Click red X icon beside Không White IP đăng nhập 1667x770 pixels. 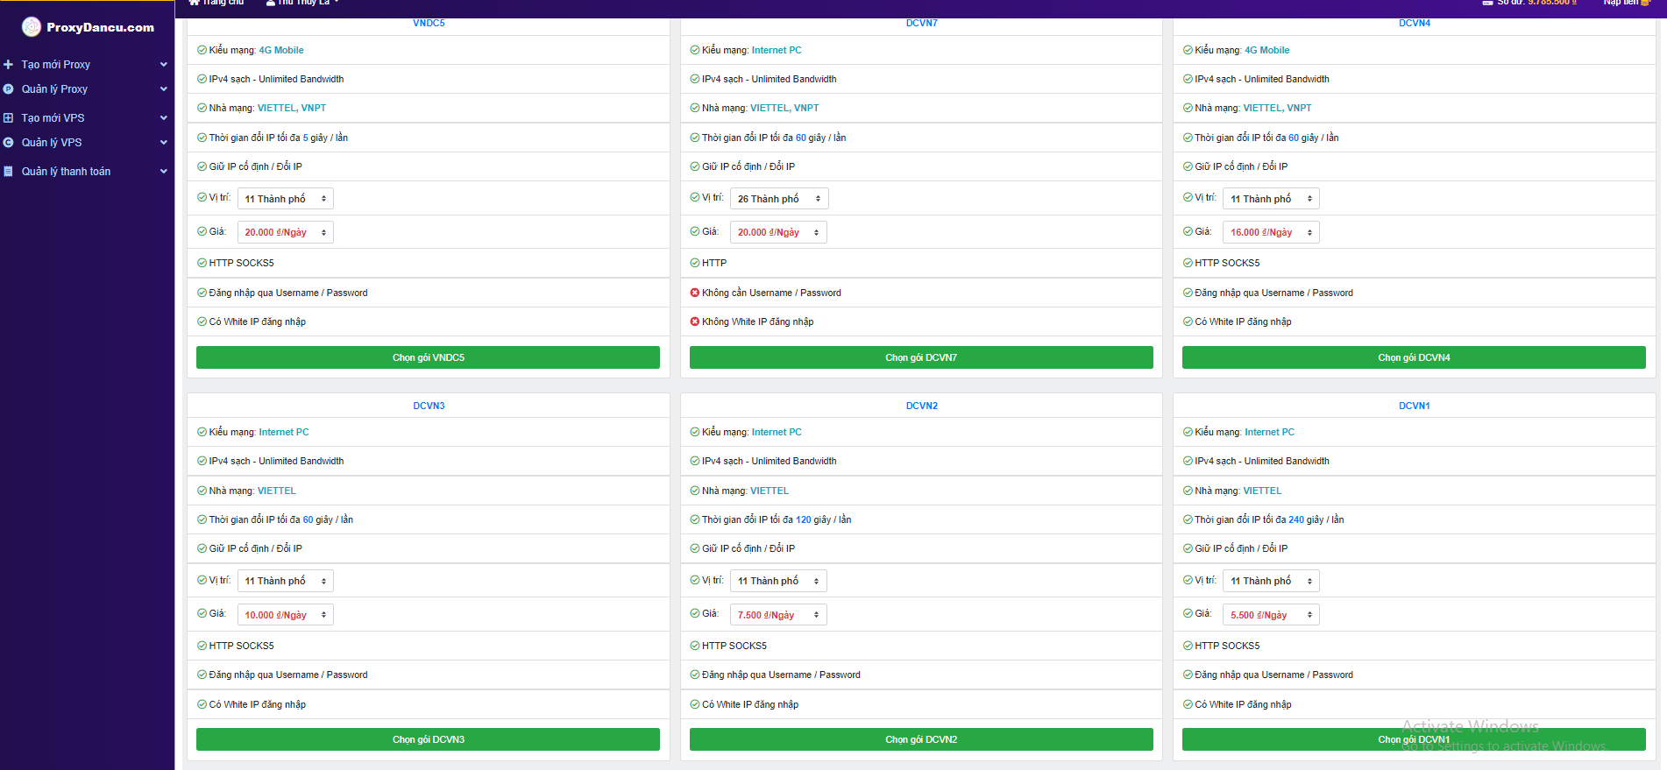click(x=695, y=321)
